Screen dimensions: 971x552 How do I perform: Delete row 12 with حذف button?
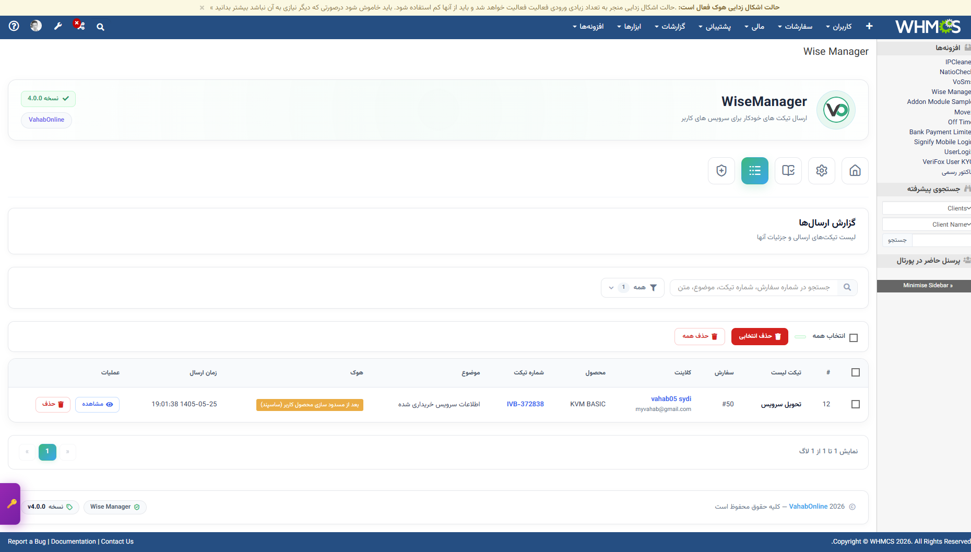(53, 404)
